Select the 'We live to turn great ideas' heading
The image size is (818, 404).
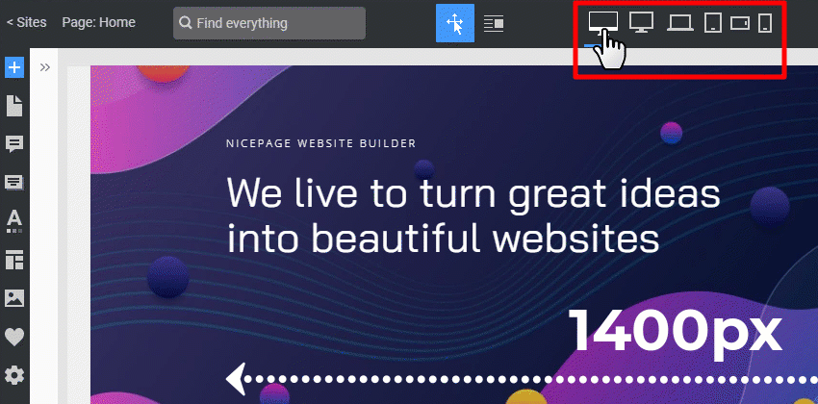click(x=473, y=193)
